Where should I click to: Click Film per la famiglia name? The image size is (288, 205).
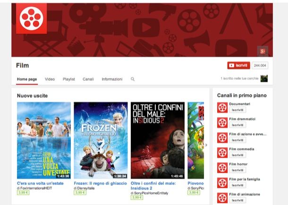(x=245, y=179)
